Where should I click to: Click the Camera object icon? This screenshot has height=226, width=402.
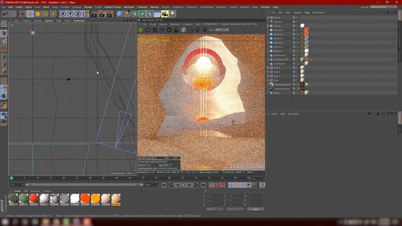pyautogui.click(x=165, y=14)
